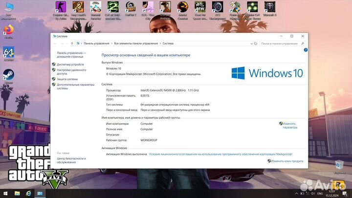This screenshot has height=198, width=352.
Task: Open the FlatOut 2 shortcut
Action: (131, 9)
